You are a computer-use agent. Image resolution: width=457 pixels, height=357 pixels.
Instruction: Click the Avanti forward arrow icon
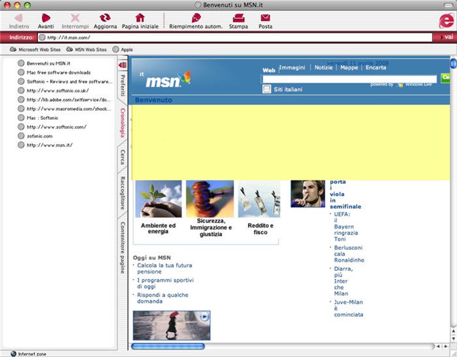click(46, 18)
